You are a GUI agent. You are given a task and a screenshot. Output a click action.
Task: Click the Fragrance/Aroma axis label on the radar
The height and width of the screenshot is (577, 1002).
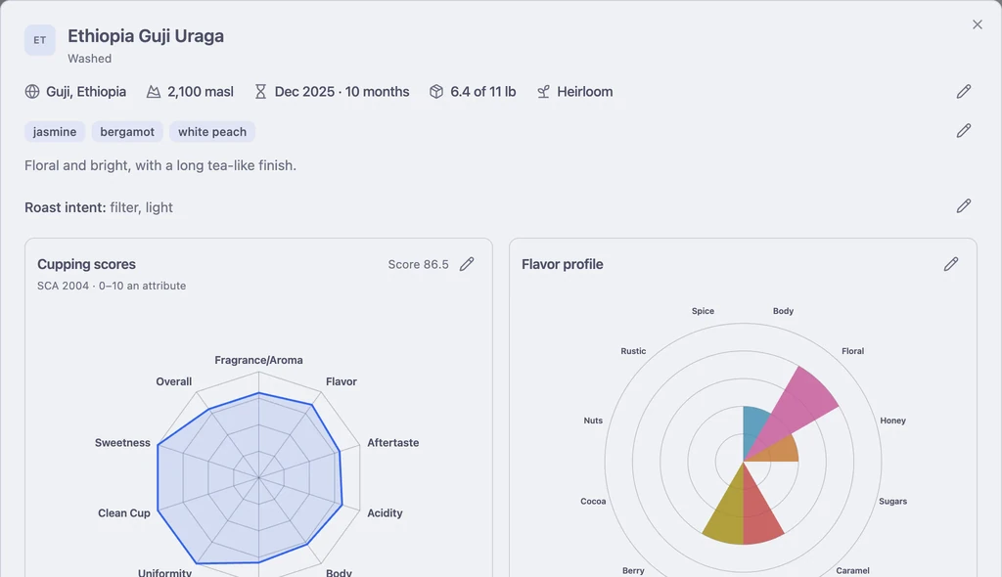tap(258, 361)
